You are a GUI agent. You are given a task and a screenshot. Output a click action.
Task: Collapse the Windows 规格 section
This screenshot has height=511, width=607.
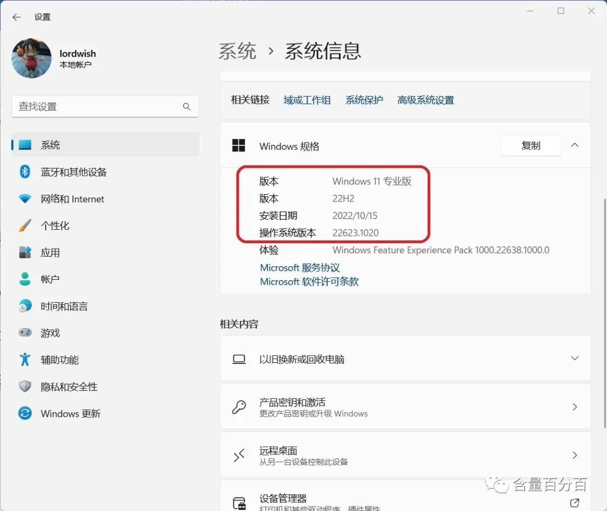[575, 145]
